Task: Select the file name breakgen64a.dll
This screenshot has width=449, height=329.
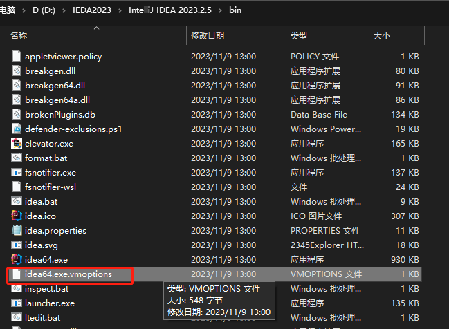Action: [x=57, y=100]
